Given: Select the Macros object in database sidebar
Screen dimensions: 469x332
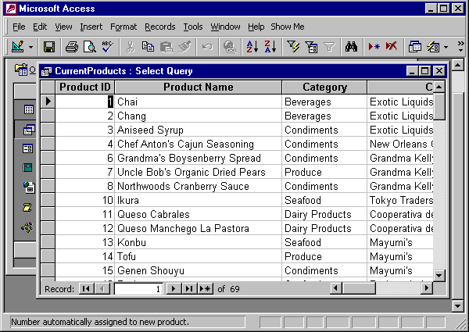Looking at the screenshot, I should (27, 207).
